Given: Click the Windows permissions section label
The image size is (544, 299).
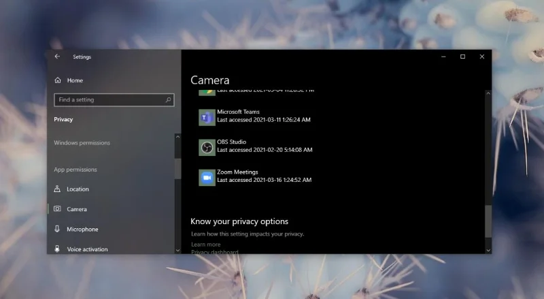Looking at the screenshot, I should pos(82,143).
